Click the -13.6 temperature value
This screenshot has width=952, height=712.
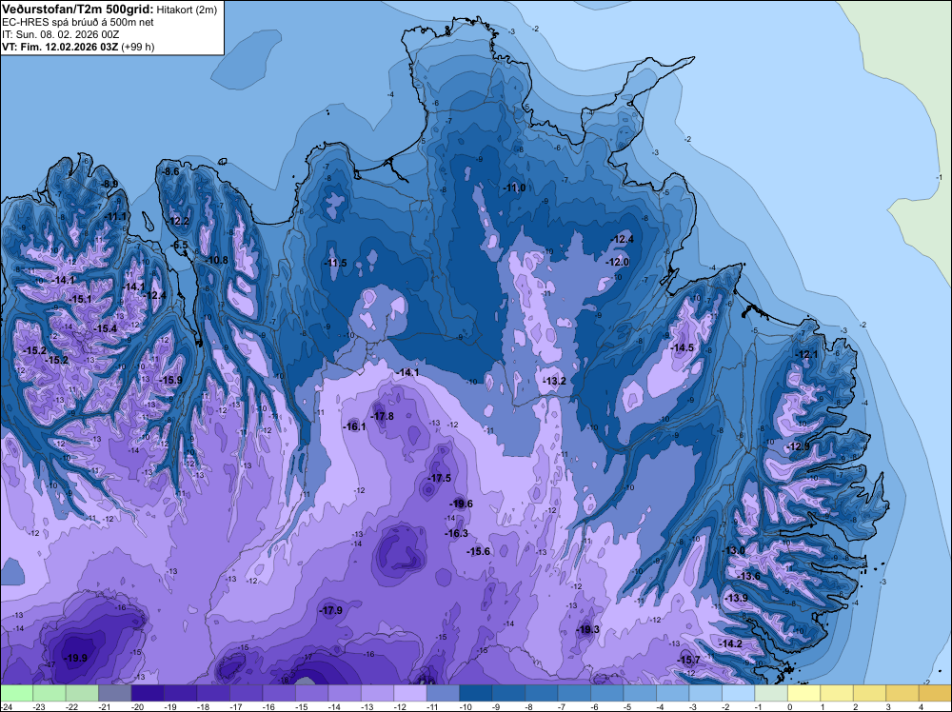coord(748,576)
